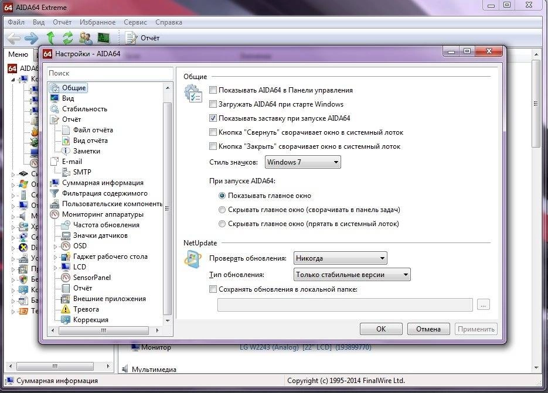Click the Отмена button

click(x=428, y=329)
